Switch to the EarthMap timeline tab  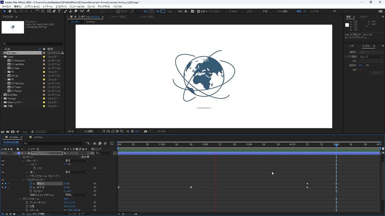coord(38,137)
